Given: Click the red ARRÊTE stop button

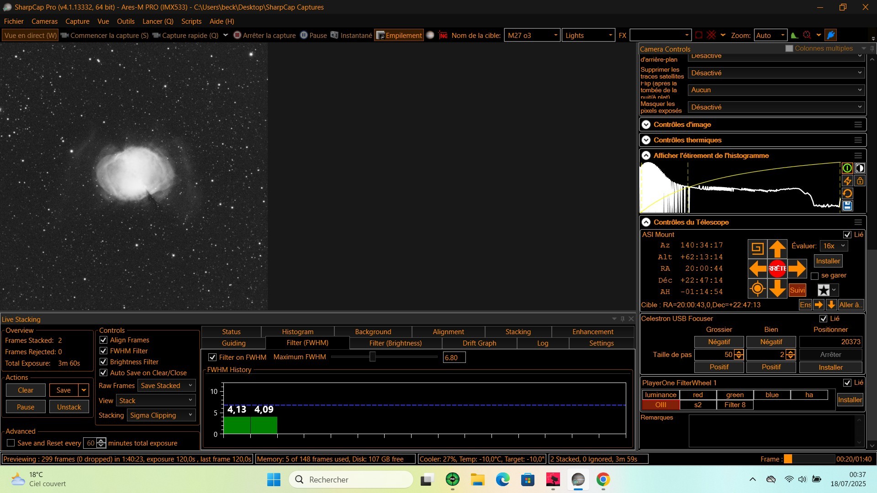Looking at the screenshot, I should [777, 268].
